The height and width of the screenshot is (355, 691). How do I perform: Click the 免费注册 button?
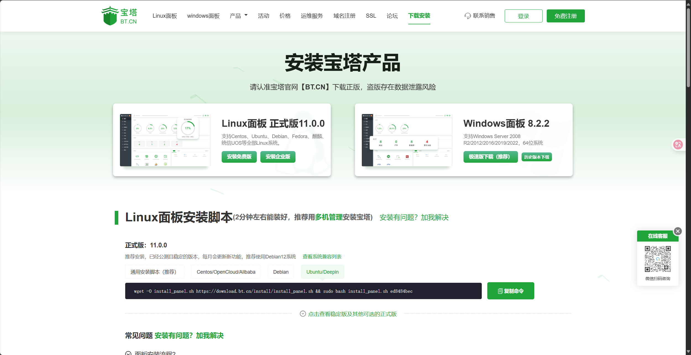click(566, 16)
